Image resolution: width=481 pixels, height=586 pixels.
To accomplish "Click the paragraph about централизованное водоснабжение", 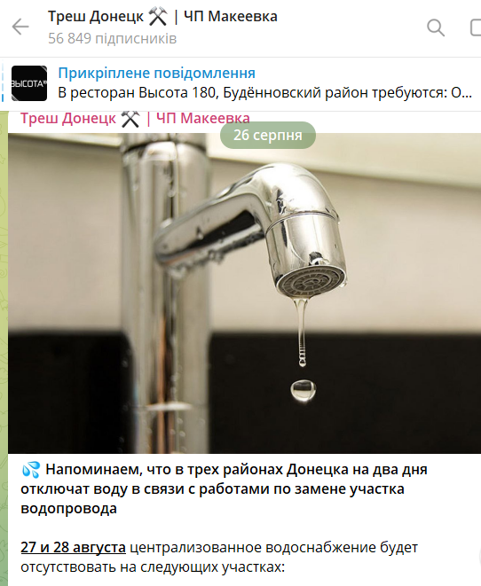I will (219, 557).
